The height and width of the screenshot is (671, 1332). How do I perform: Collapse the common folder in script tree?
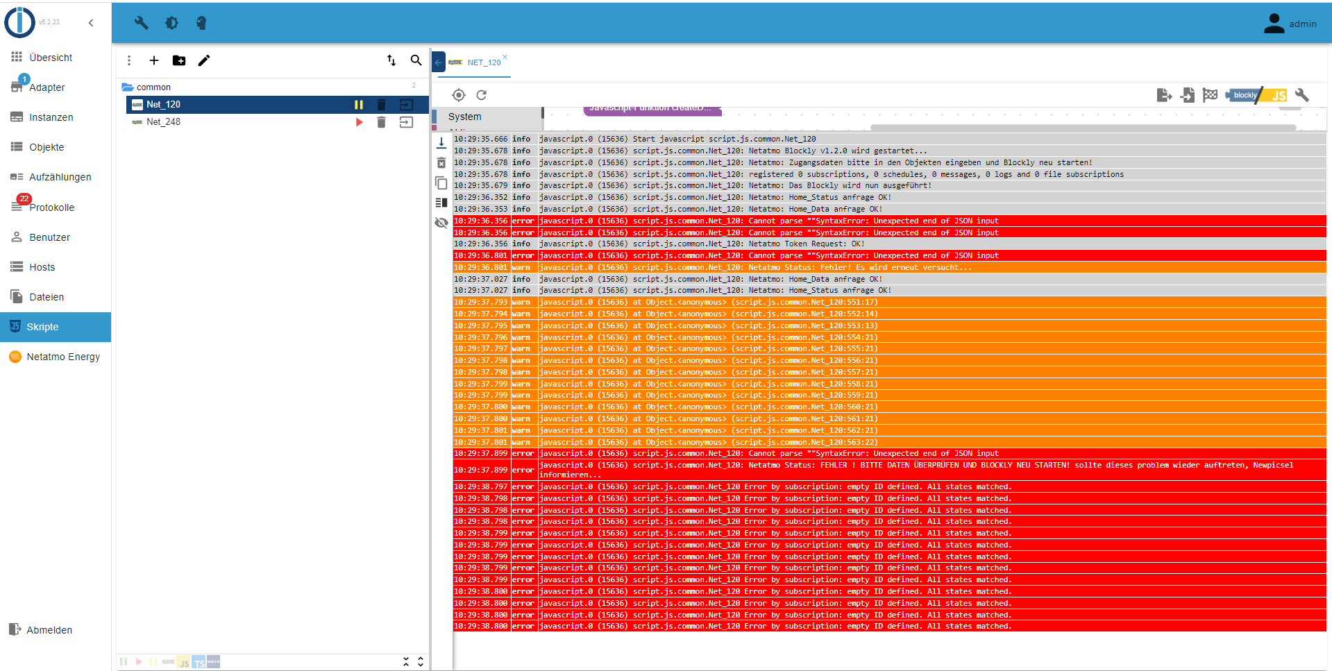pos(128,87)
